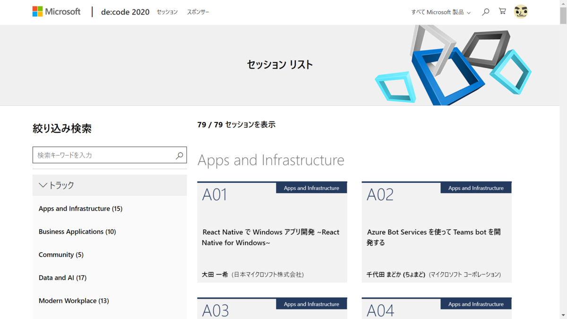Click the Apps and Infrastructure tag on A02
567x319 pixels.
(476, 188)
